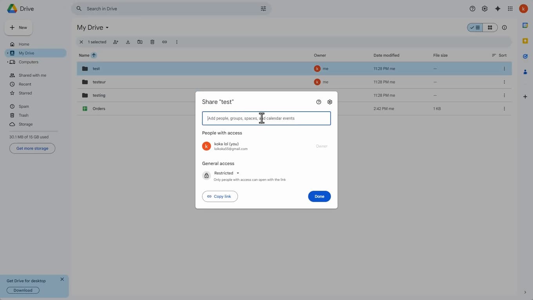Click the Date modified column header
Screen dimensions: 533x300
tap(386, 55)
